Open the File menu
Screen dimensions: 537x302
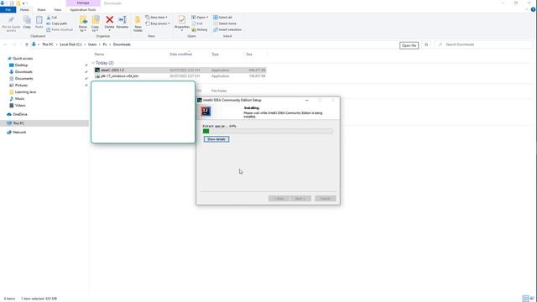tap(8, 9)
